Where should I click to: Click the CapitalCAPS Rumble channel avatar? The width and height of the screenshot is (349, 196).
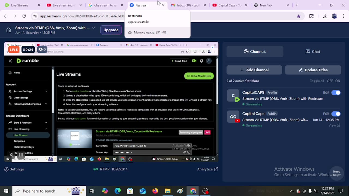(x=233, y=96)
